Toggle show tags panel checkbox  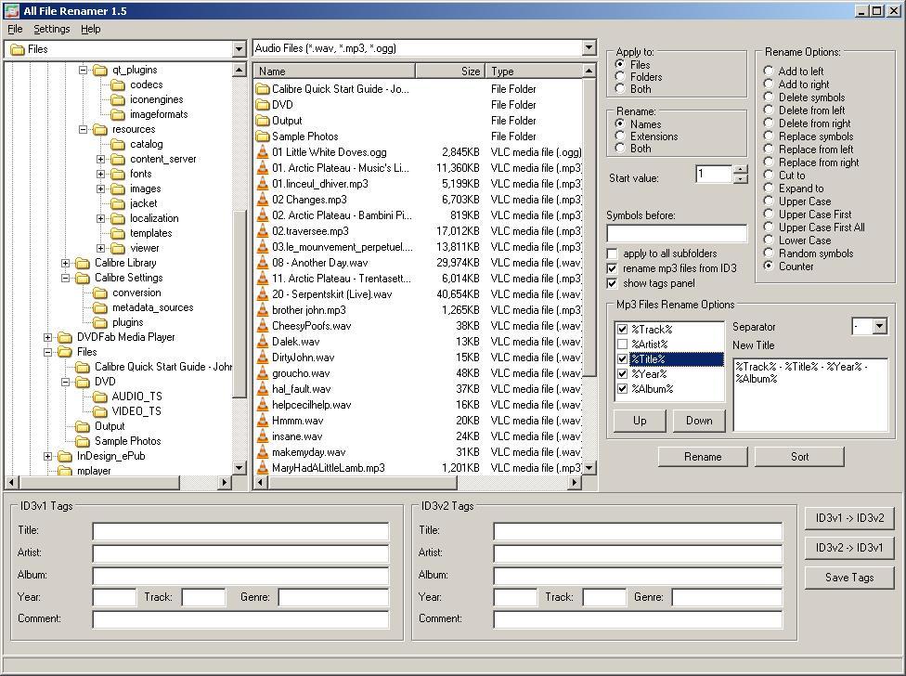(612, 284)
